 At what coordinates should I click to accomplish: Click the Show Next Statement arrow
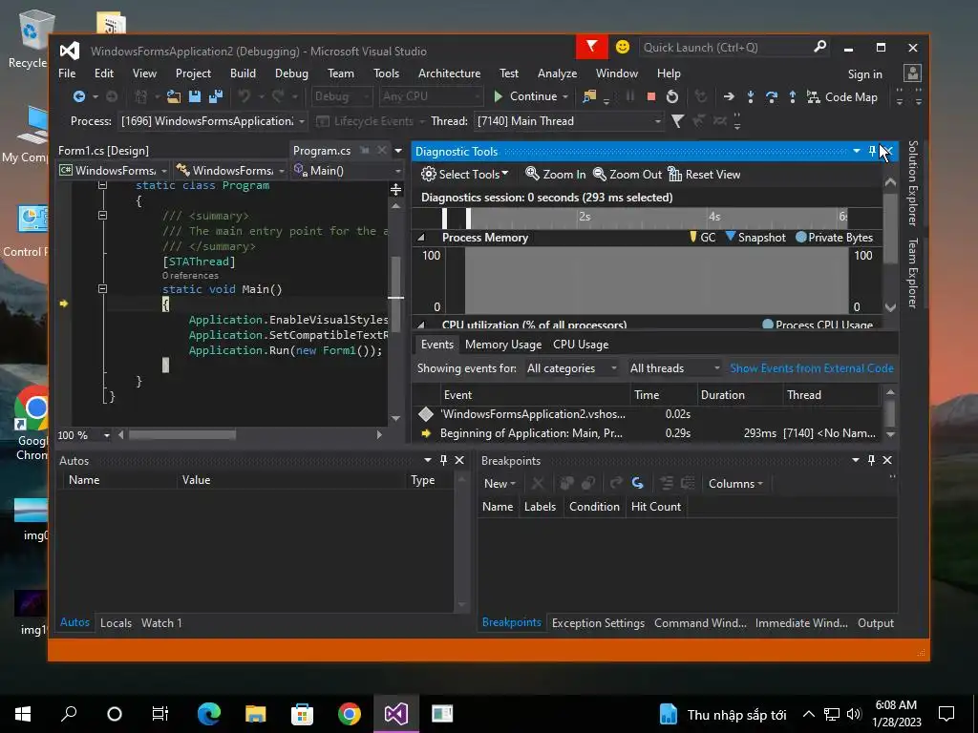[x=729, y=96]
